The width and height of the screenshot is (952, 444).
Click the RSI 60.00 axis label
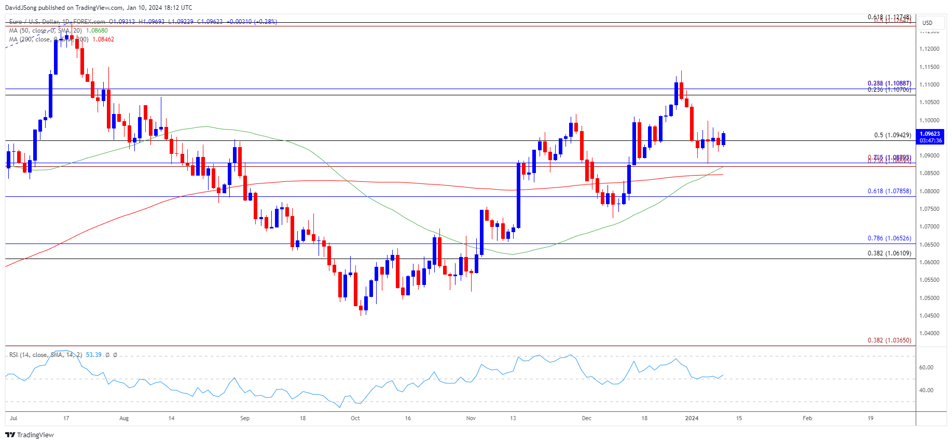click(926, 367)
